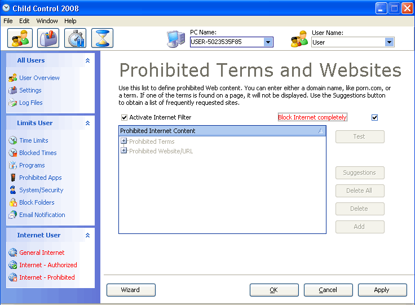Click the Blocked Times clock icon
The height and width of the screenshot is (305, 415).
[12, 153]
